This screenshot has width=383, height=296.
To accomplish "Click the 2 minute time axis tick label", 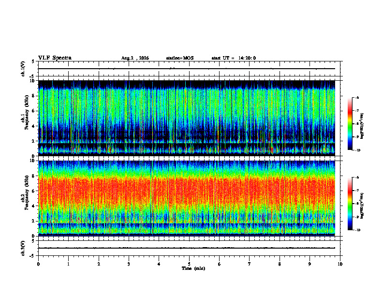I will (99, 264).
